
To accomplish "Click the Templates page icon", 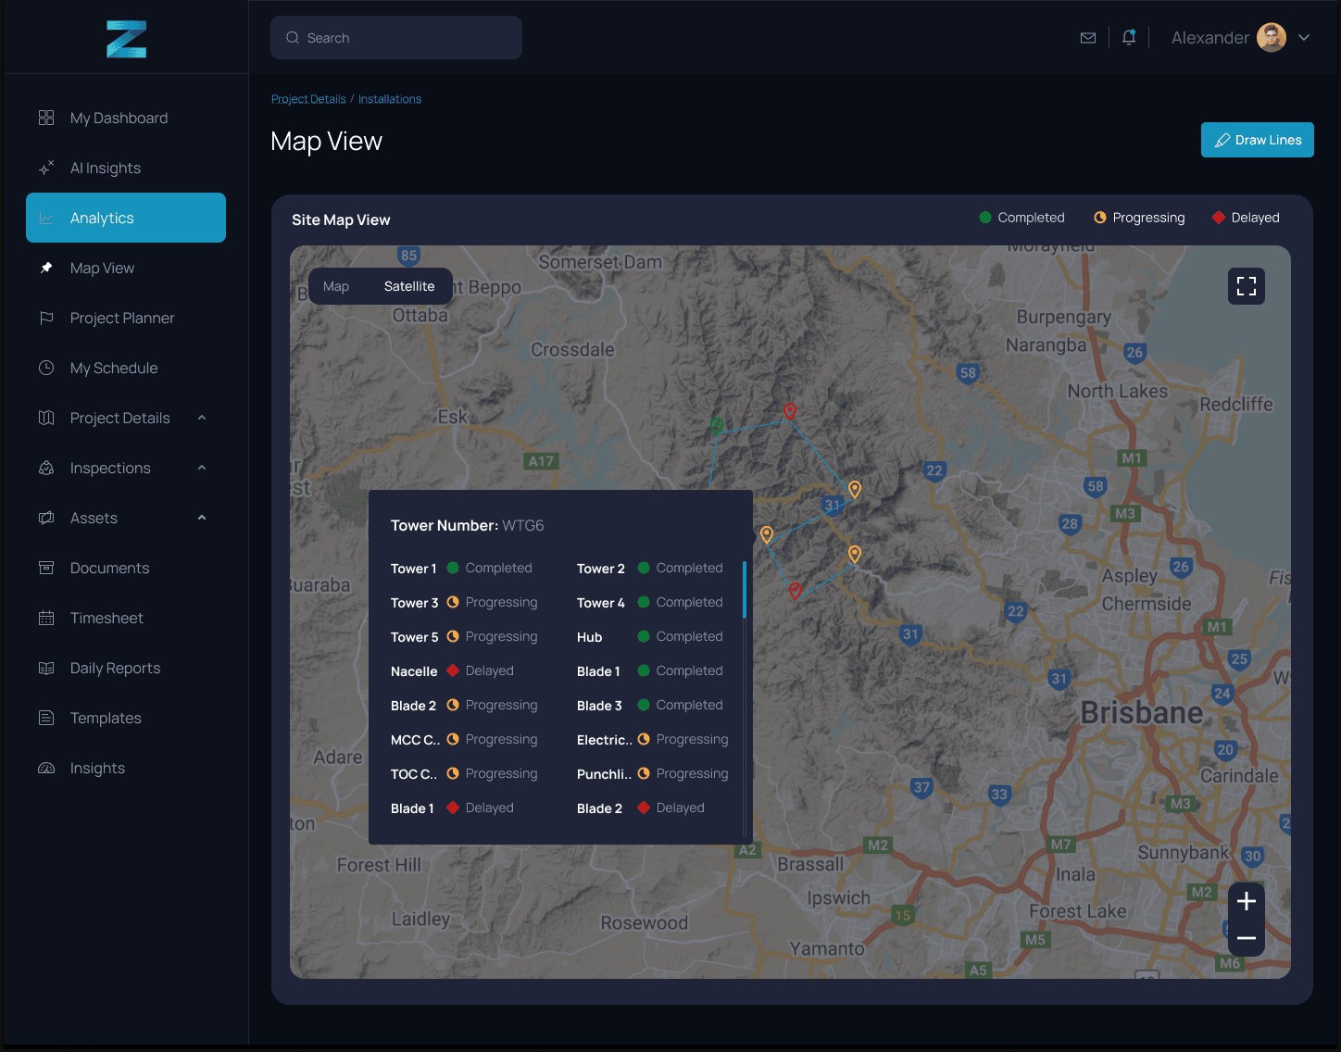I will [46, 718].
